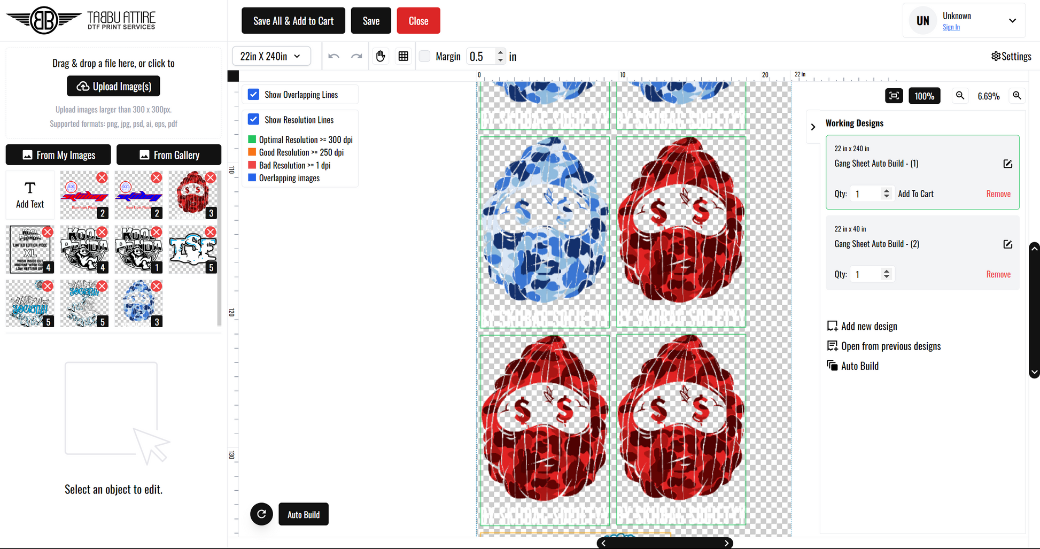Select the TSF graffiti image thumbnail
The height and width of the screenshot is (549, 1040).
(192, 249)
